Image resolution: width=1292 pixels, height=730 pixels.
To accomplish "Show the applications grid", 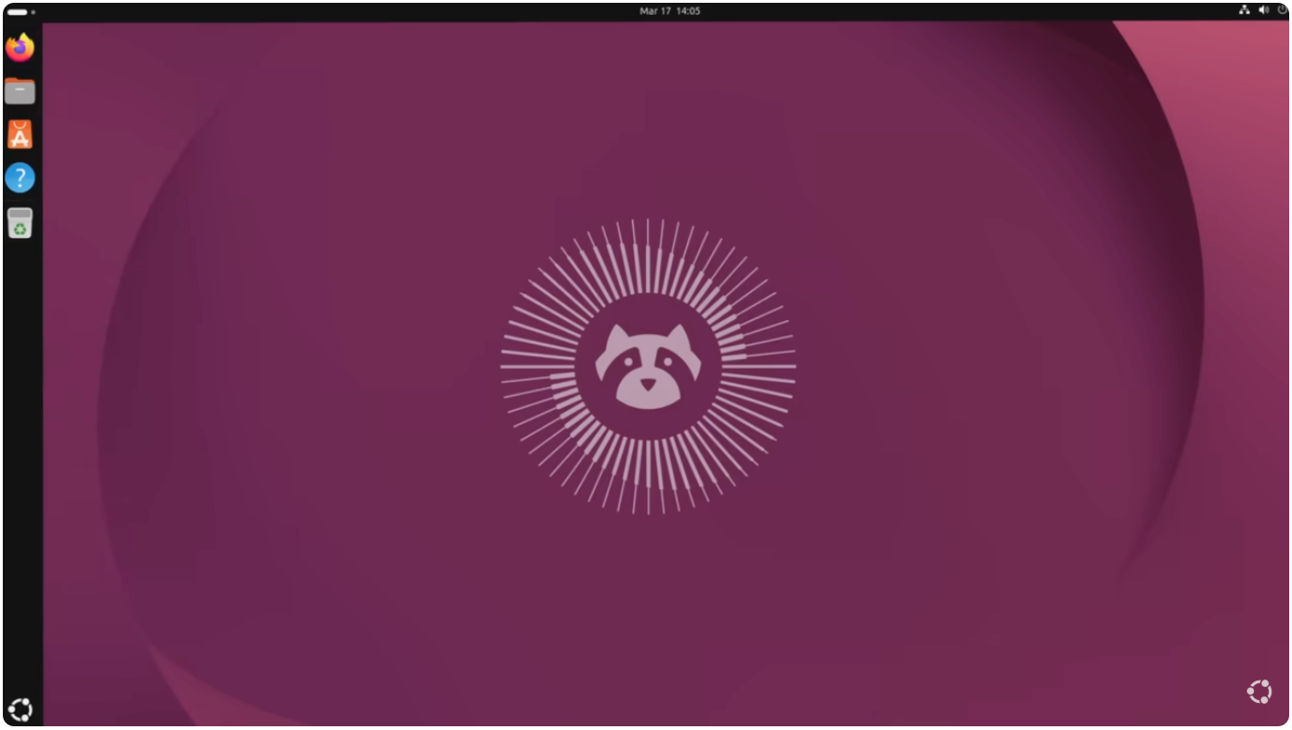I will pos(20,709).
